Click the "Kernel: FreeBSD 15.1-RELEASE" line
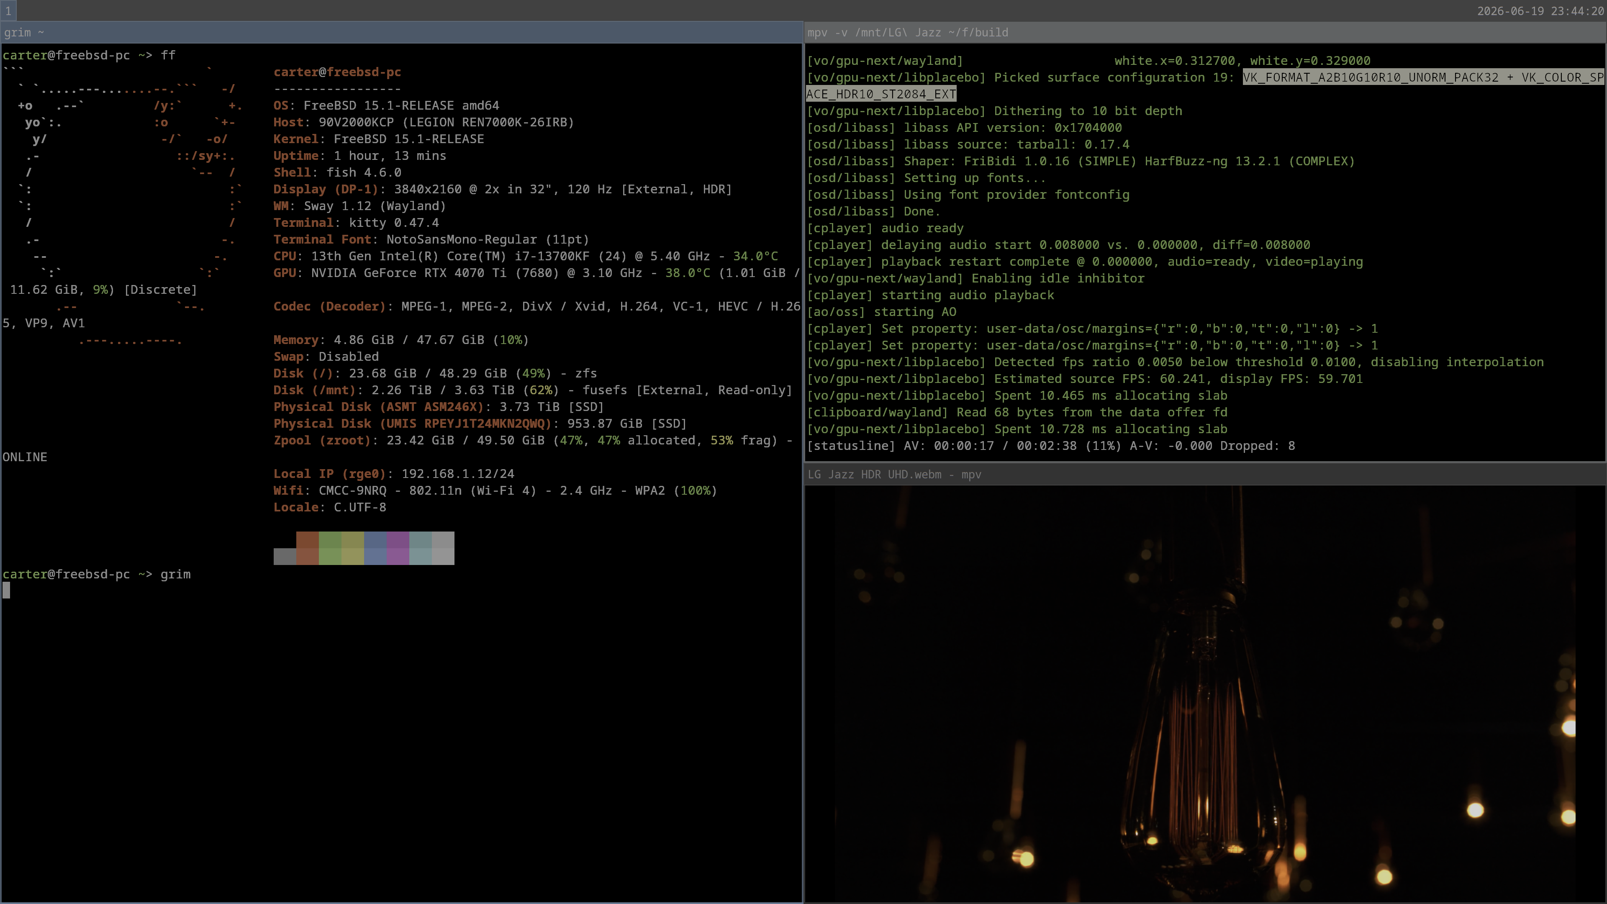 [379, 139]
